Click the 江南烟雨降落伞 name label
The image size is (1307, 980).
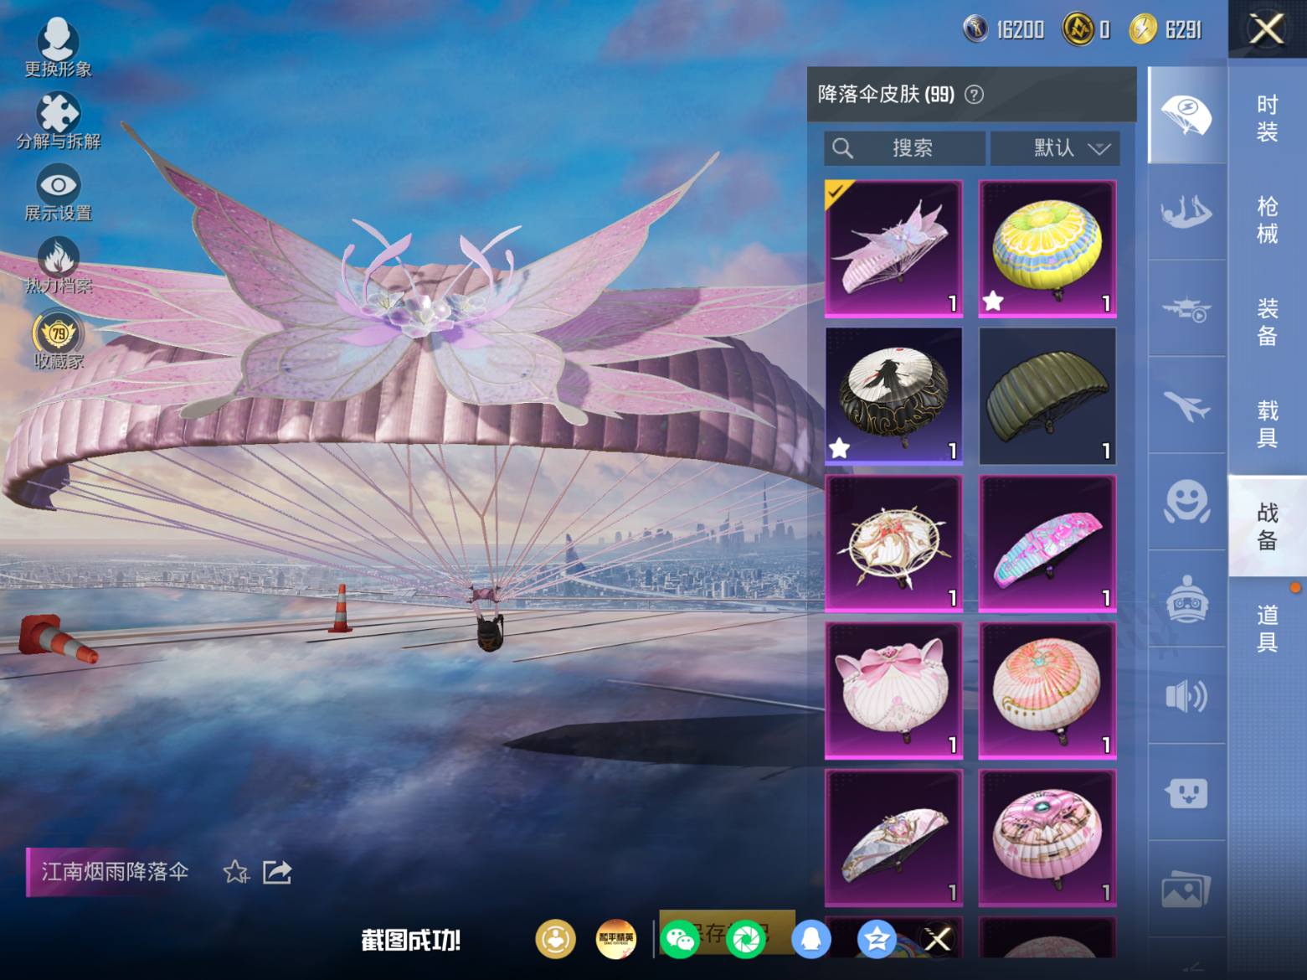click(115, 872)
